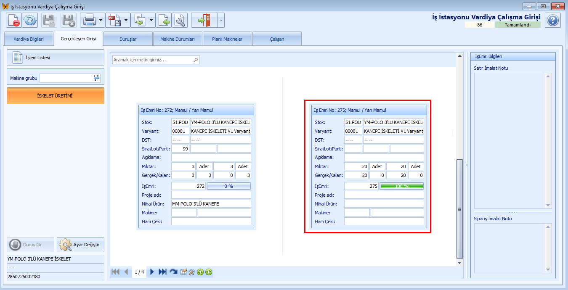Open the PDF export dropdown arrow
568x290 pixels.
pyautogui.click(x=126, y=20)
